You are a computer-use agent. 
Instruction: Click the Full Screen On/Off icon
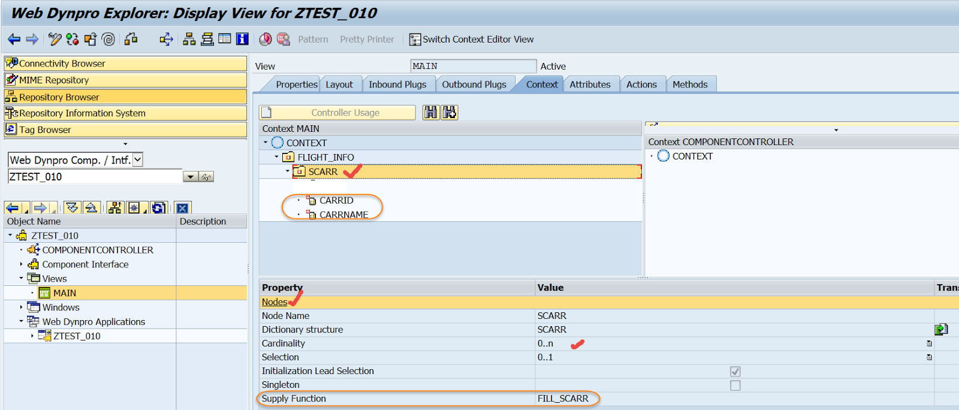tap(225, 40)
